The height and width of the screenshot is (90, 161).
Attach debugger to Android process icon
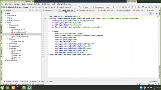point(132,7)
